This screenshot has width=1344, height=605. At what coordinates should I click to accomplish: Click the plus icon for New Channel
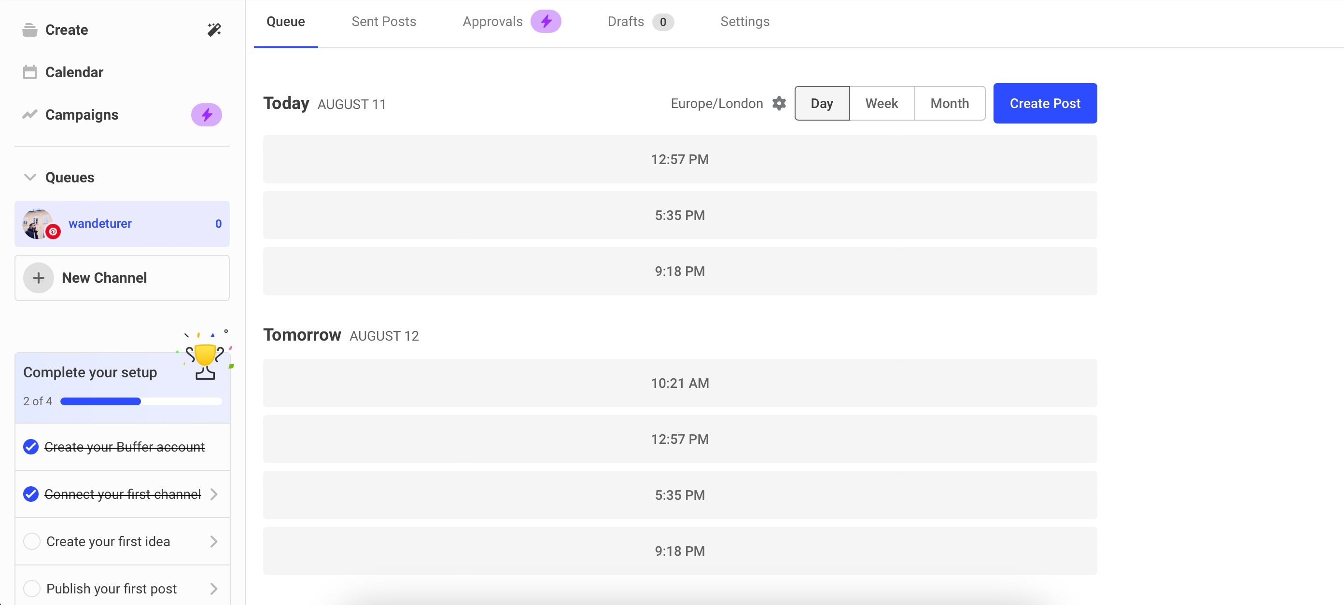39,278
